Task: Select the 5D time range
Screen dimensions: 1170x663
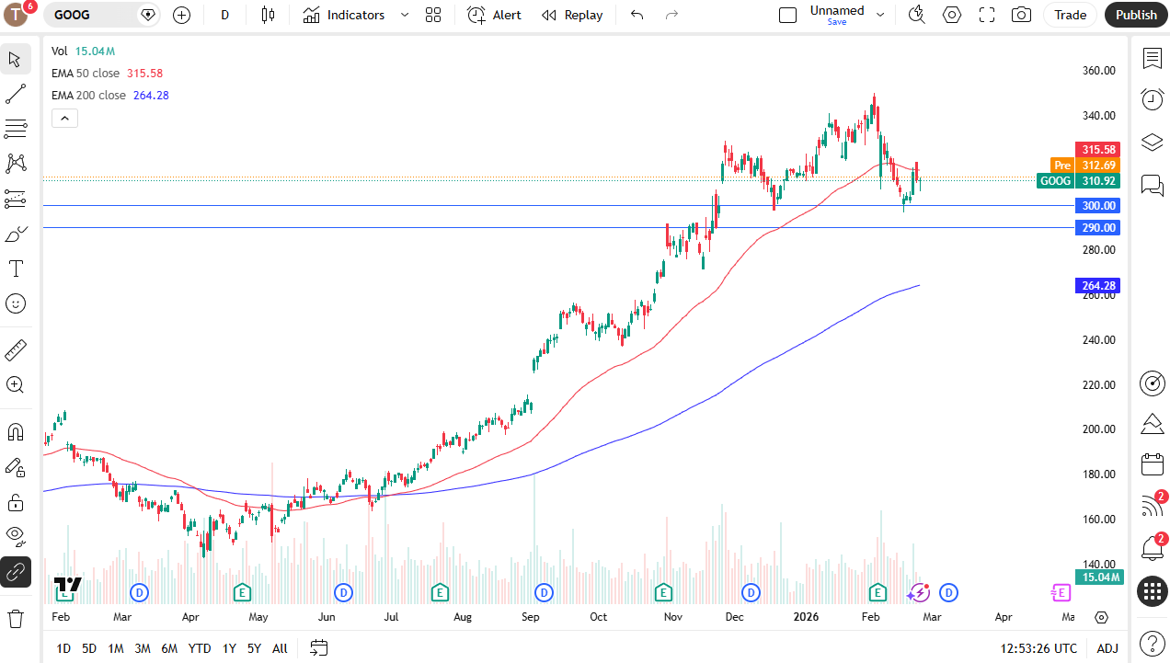Action: point(89,648)
